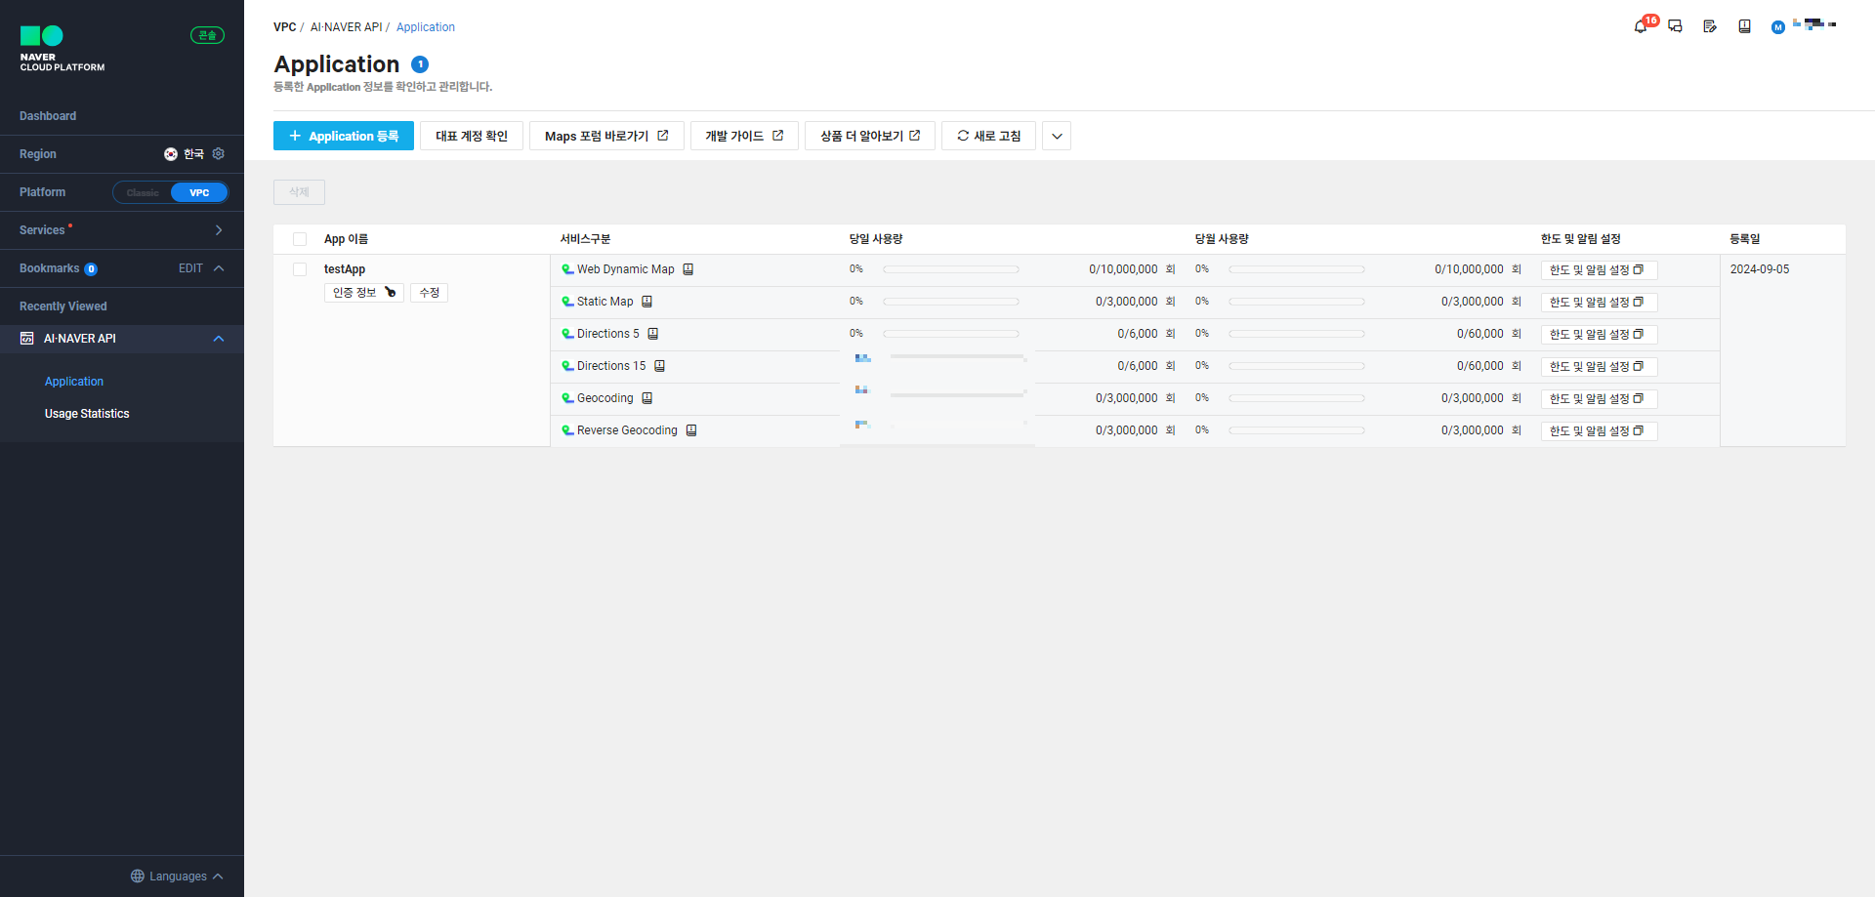The width and height of the screenshot is (1875, 897).
Task: Click the Web Dynamic Map daily usage bar
Action: [x=951, y=269]
